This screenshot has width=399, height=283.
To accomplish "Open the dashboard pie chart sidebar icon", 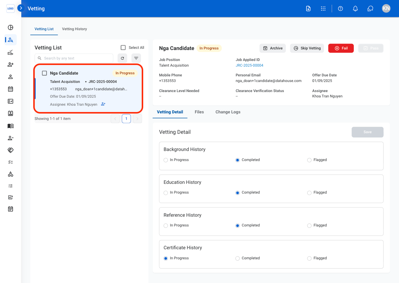I will tap(11, 28).
